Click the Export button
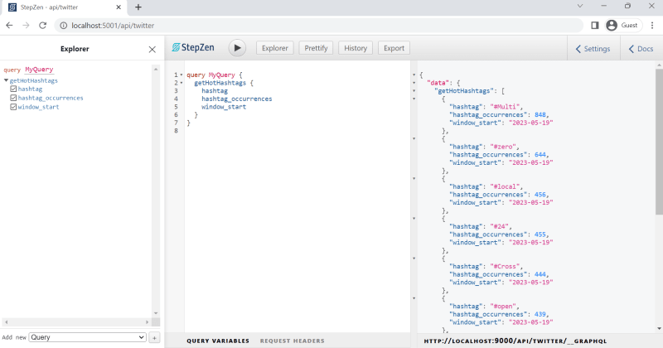The image size is (663, 348). point(394,48)
